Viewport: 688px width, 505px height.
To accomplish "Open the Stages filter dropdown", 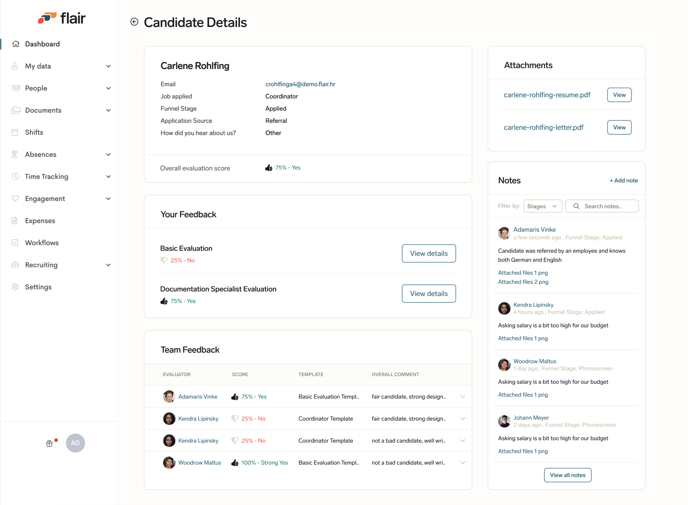I will click(542, 206).
